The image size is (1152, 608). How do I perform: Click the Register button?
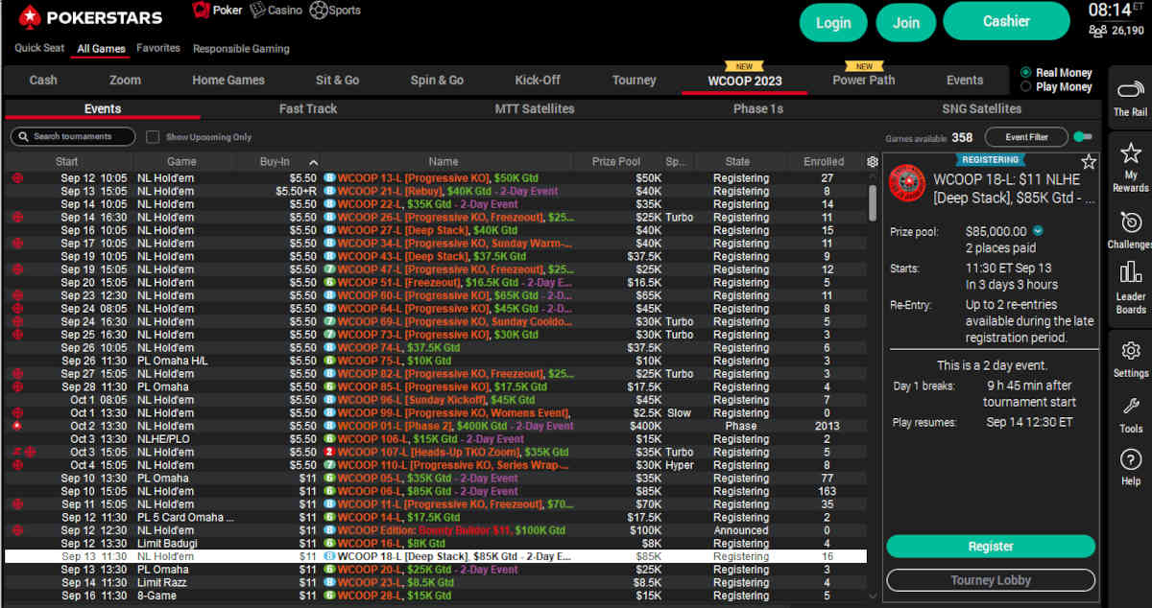(991, 547)
